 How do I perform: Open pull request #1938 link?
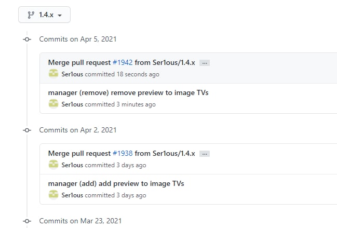click(123, 153)
